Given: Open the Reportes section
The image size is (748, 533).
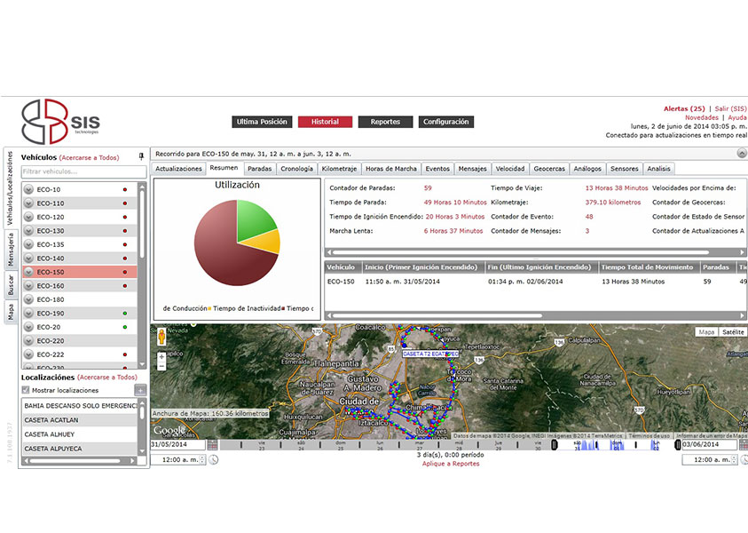Looking at the screenshot, I should pos(385,122).
